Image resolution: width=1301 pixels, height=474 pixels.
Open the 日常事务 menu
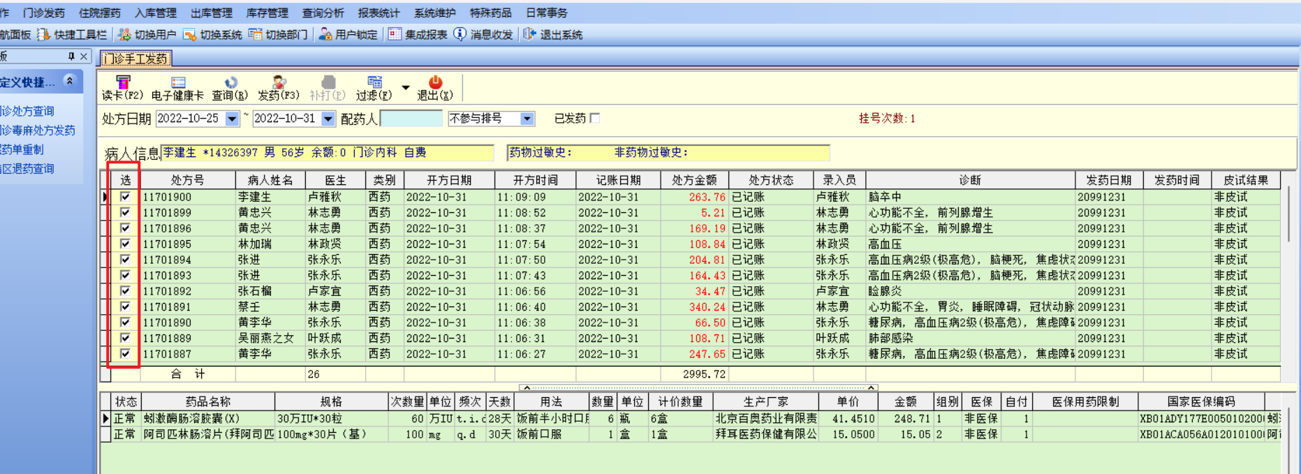point(547,13)
